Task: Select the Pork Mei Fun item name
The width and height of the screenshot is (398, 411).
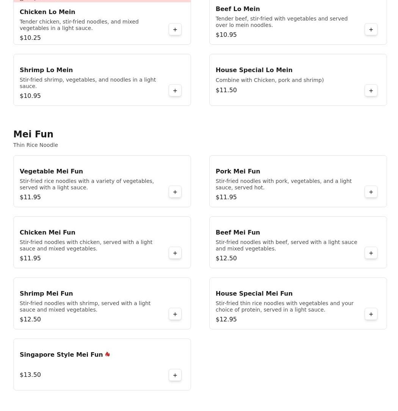Action: pyautogui.click(x=238, y=172)
